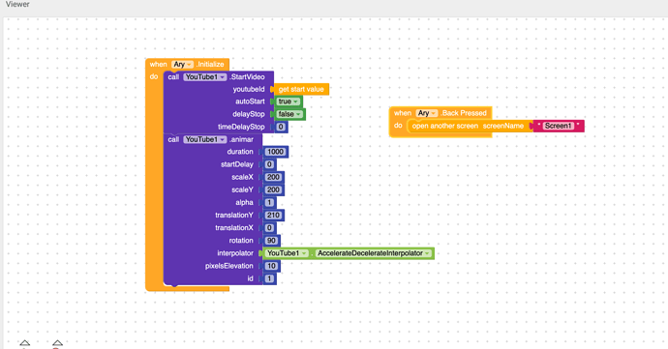Click the 'autoStart' parameter label
This screenshot has width=668, height=349.
[250, 102]
